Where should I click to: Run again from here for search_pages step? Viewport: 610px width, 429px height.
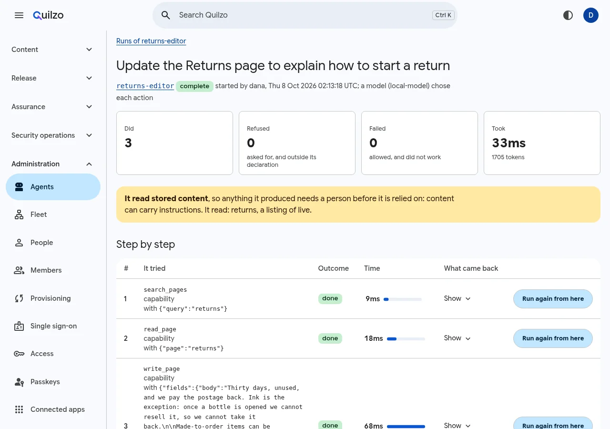[553, 299]
